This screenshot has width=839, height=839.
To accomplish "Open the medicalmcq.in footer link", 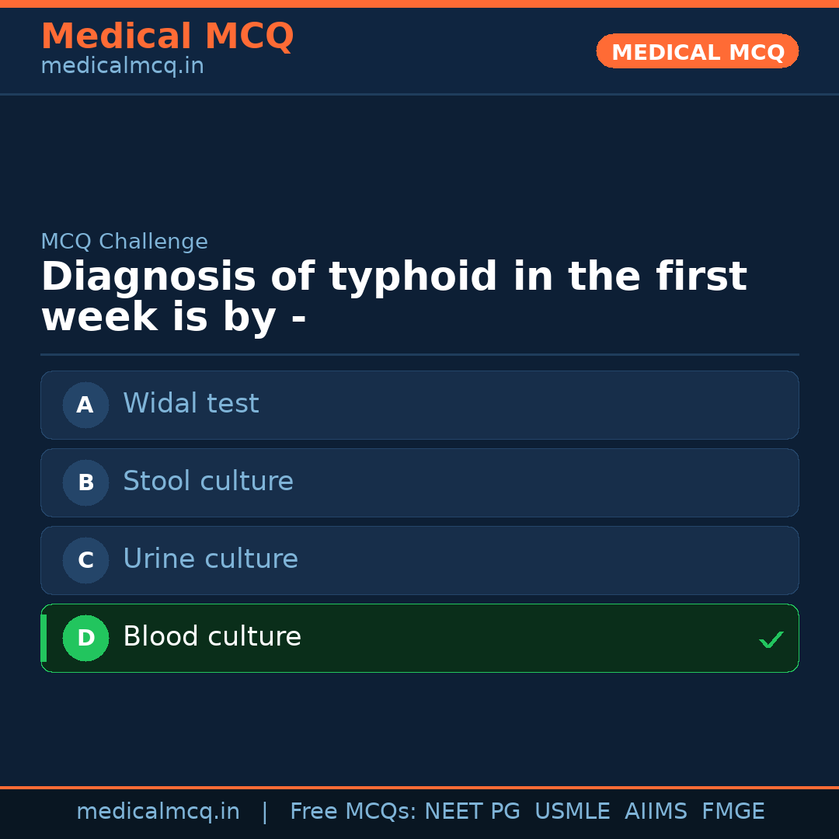I will 158,811.
